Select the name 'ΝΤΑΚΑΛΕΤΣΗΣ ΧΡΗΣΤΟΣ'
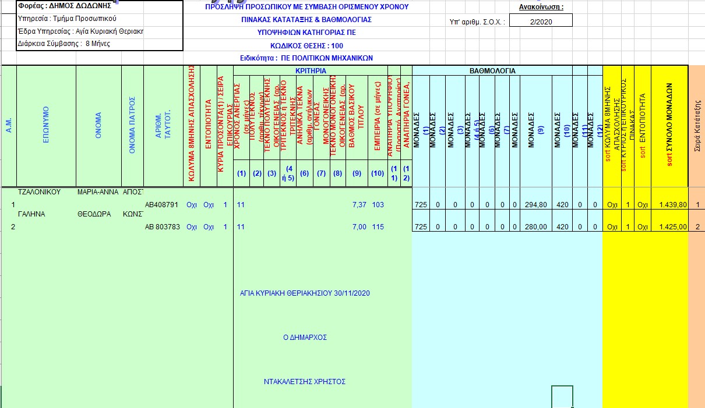The height and width of the screenshot is (408, 705). tap(305, 382)
